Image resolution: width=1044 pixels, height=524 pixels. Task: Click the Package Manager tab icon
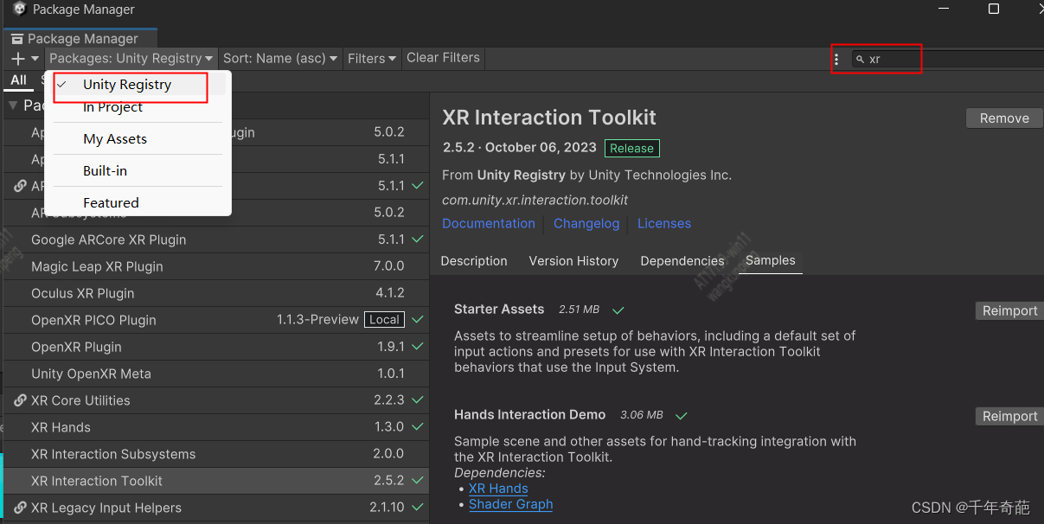pos(16,39)
